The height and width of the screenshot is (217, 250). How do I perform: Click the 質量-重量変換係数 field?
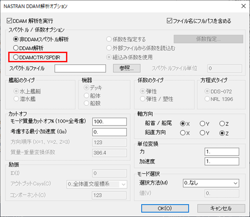(x=110, y=153)
